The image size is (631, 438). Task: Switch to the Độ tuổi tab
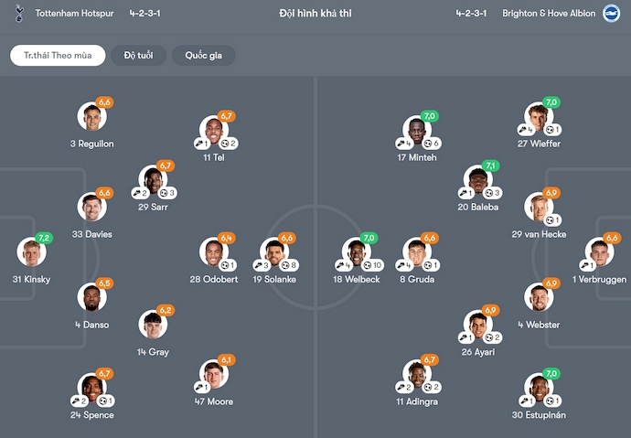pos(138,56)
